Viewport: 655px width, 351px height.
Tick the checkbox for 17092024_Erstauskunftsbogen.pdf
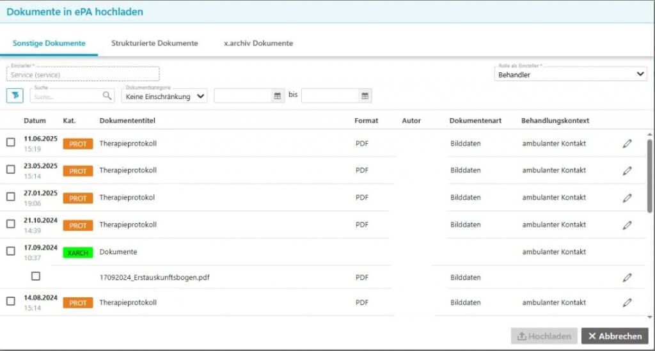(x=36, y=276)
